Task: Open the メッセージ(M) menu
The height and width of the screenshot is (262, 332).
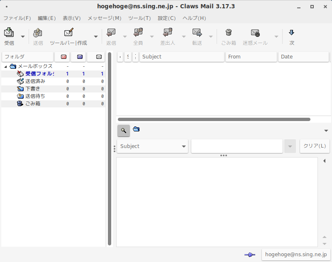Action: pyautogui.click(x=105, y=18)
